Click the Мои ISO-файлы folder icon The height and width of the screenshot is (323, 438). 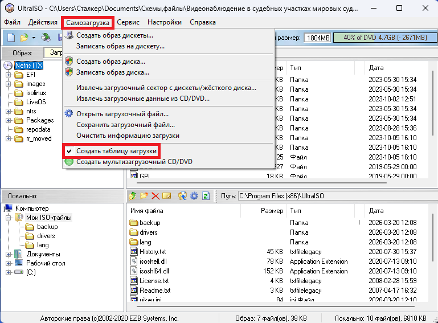click(x=19, y=218)
